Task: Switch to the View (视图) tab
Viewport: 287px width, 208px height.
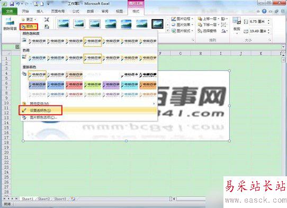Action: coord(119,11)
